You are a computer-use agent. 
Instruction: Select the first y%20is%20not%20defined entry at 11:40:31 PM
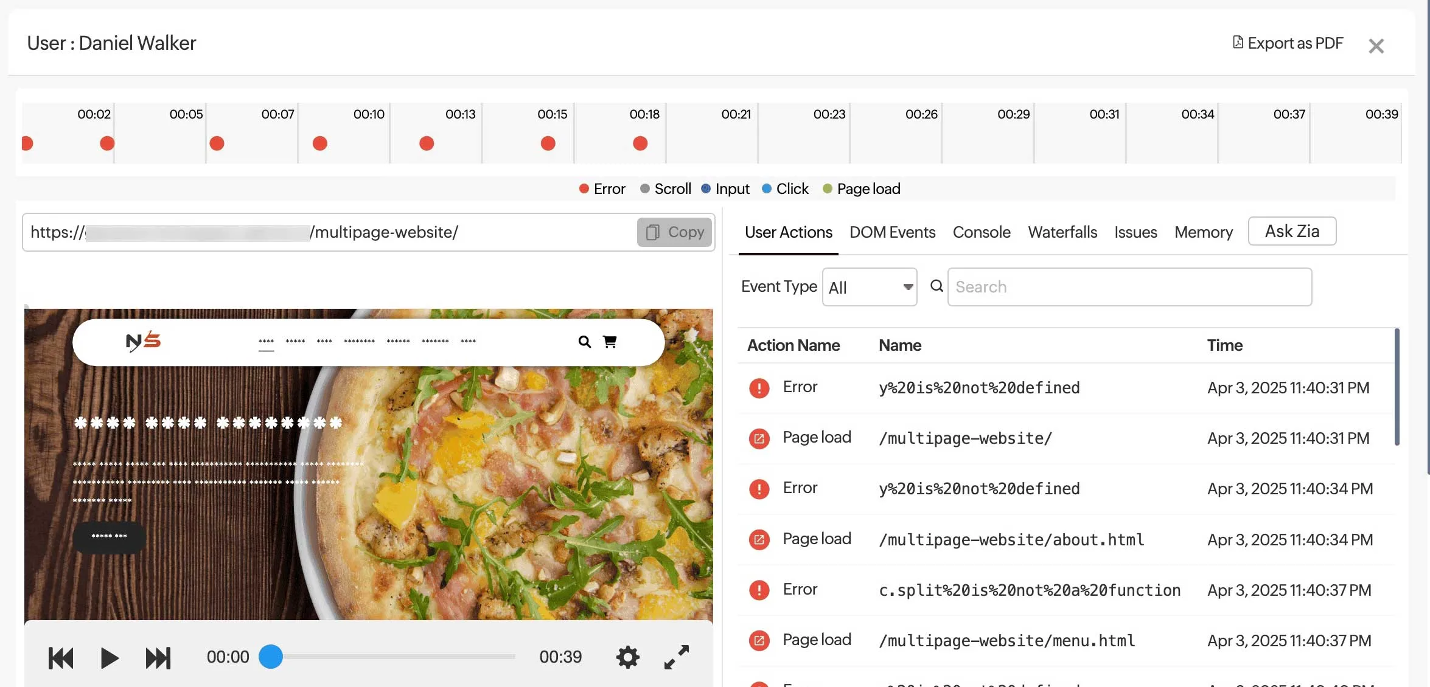979,388
